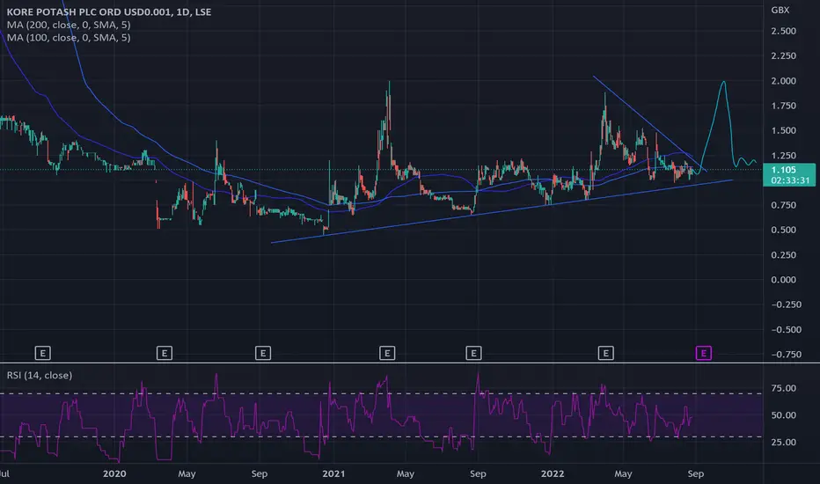The width and height of the screenshot is (820, 484).
Task: Select the MA 100 indicator legend
Action: [x=69, y=38]
